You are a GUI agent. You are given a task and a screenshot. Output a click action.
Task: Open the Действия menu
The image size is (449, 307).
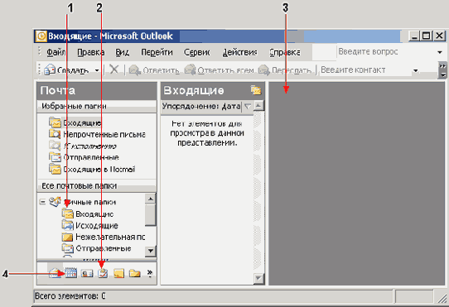pos(240,52)
